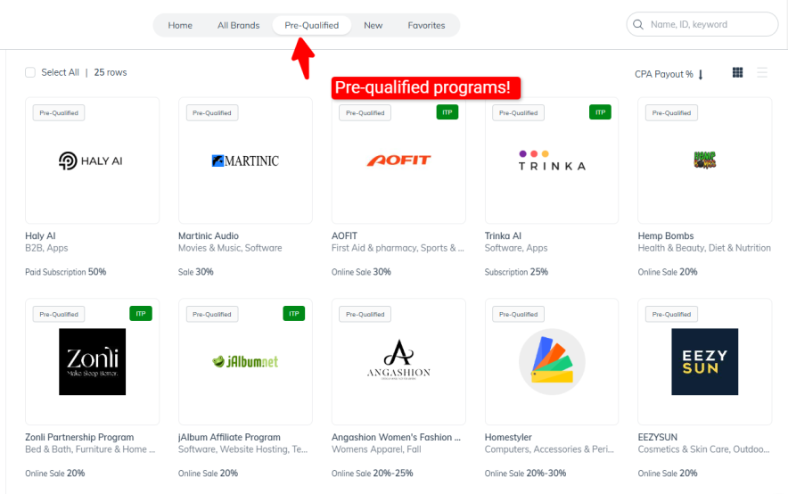This screenshot has width=788, height=494.
Task: Switch to grid view layout icon
Action: click(x=737, y=72)
